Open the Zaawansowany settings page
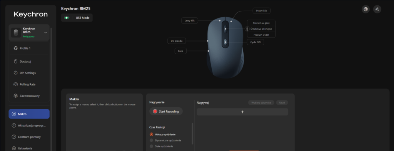 click(29, 96)
